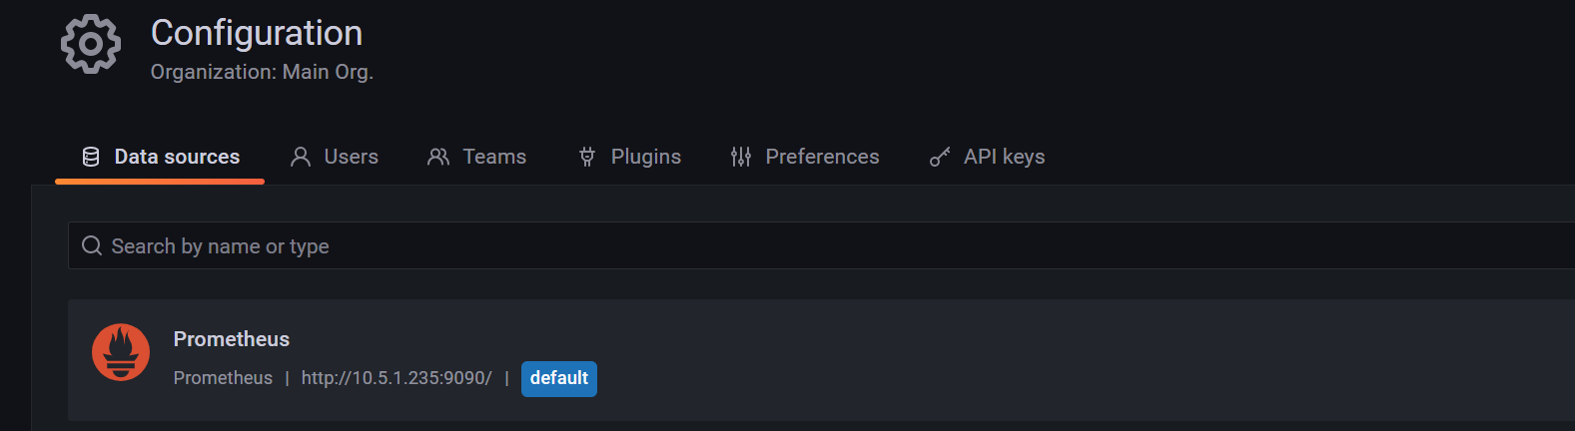Go to the Plugins tab

click(645, 157)
